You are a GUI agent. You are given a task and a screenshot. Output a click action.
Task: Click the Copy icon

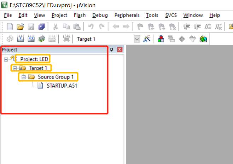[66, 27]
